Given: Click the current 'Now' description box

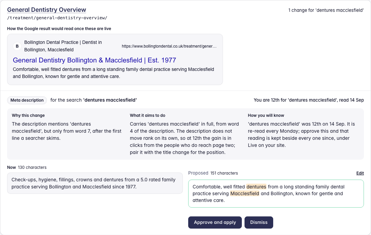Looking at the screenshot, I should pyautogui.click(x=95, y=183).
